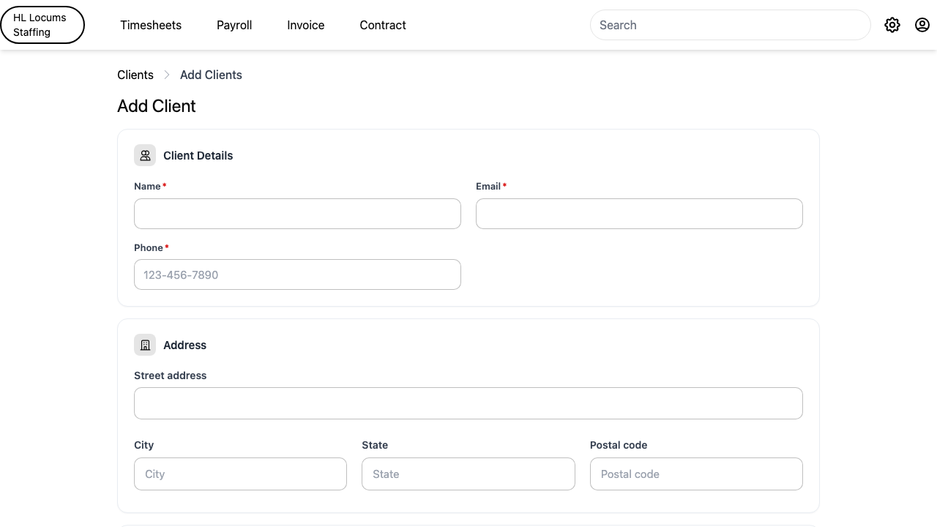937x527 pixels.
Task: Open the Invoice menu
Action: pos(306,25)
